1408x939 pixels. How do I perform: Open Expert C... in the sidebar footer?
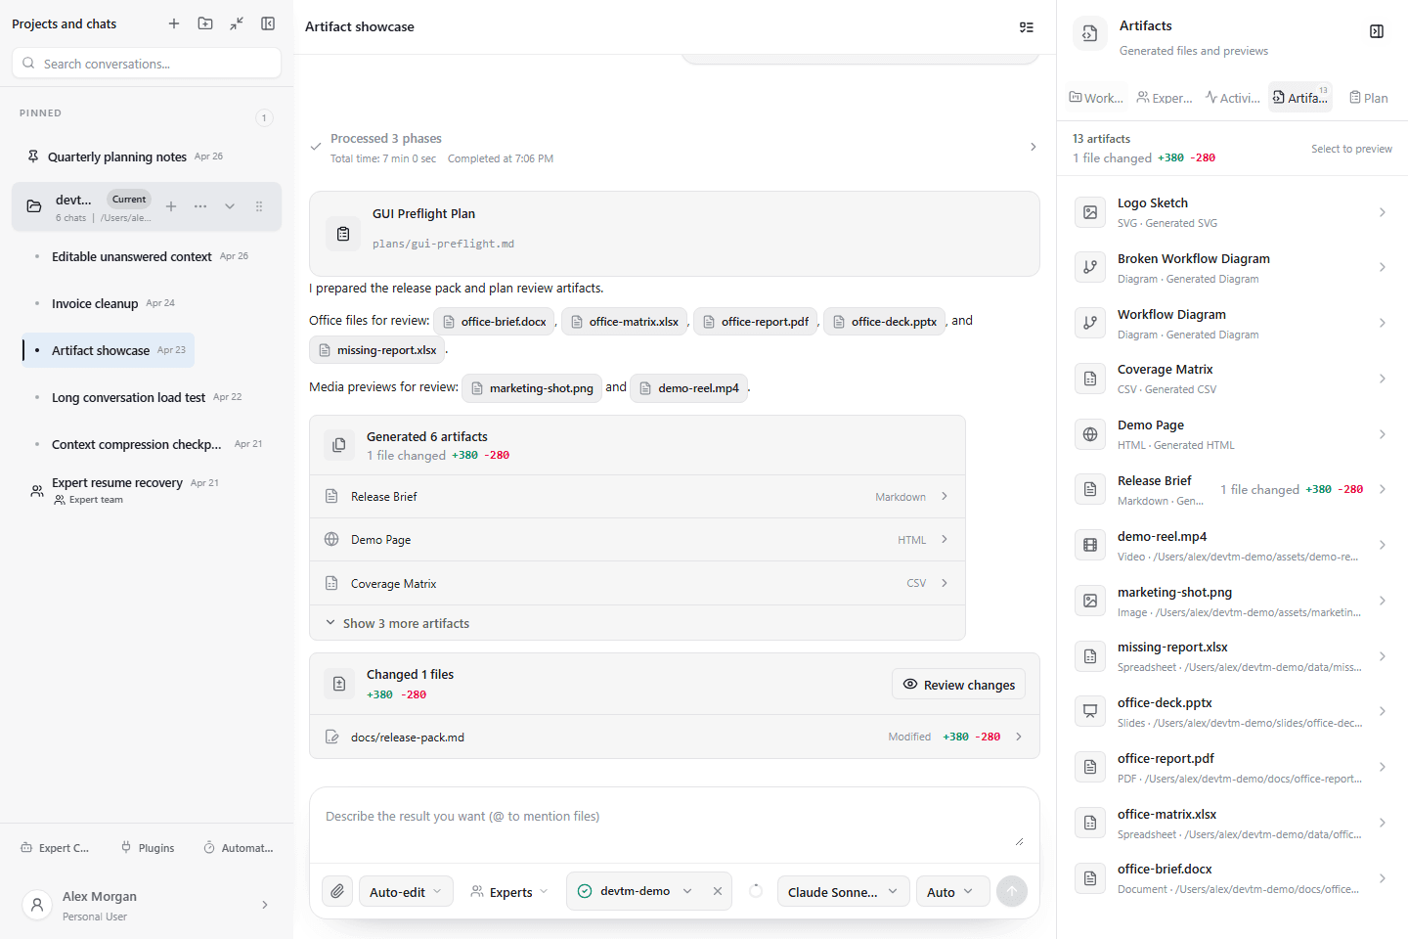55,848
